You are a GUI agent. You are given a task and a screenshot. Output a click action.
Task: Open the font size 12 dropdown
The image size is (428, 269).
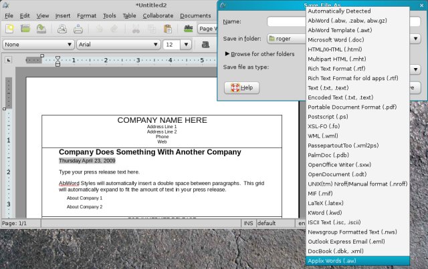pyautogui.click(x=177, y=45)
